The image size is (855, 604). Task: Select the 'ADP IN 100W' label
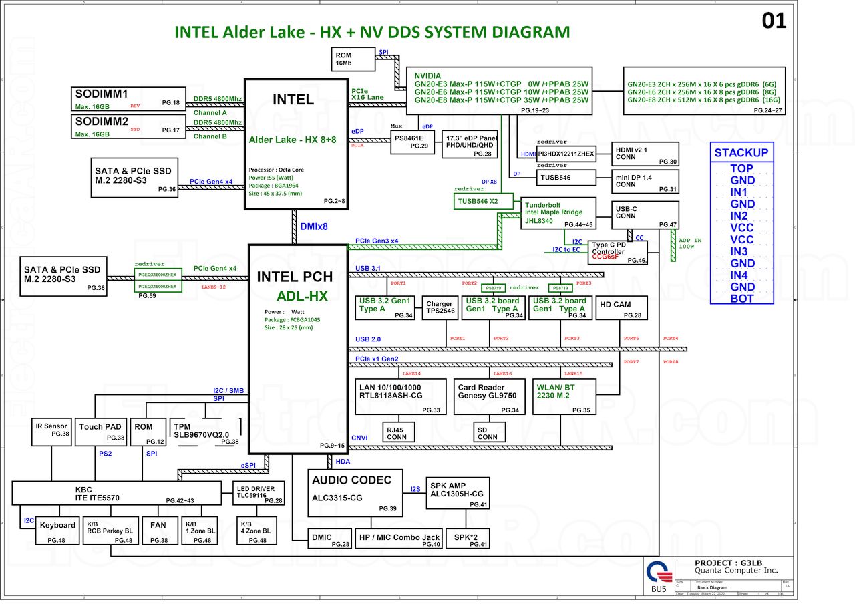[689, 243]
